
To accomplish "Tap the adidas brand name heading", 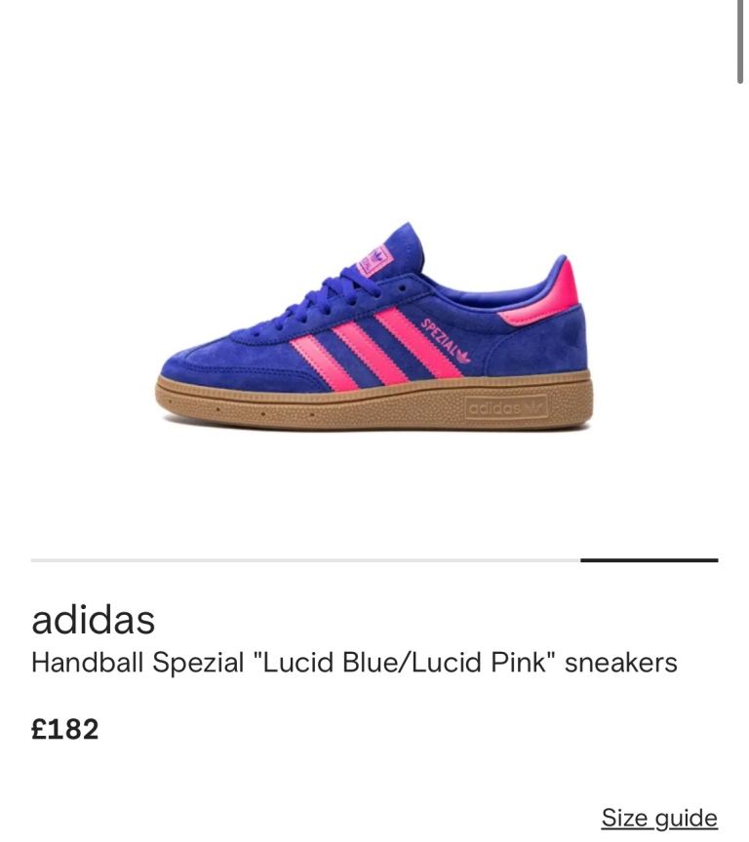I will point(94,620).
